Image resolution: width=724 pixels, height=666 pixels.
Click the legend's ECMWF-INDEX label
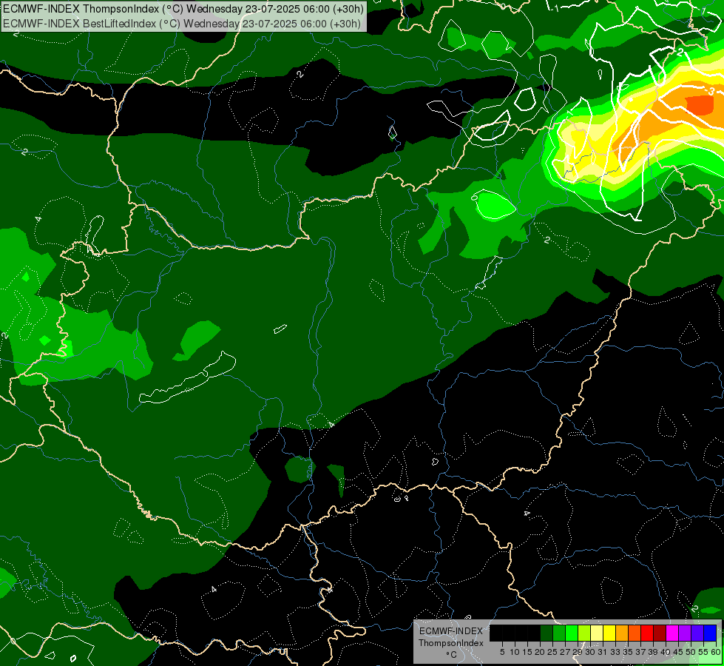click(x=451, y=631)
